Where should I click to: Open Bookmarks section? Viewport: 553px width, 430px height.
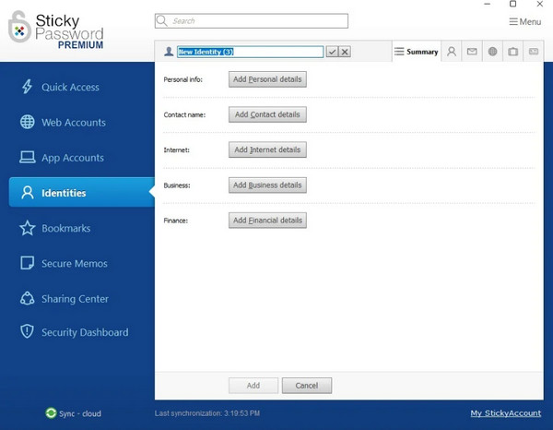tap(66, 229)
